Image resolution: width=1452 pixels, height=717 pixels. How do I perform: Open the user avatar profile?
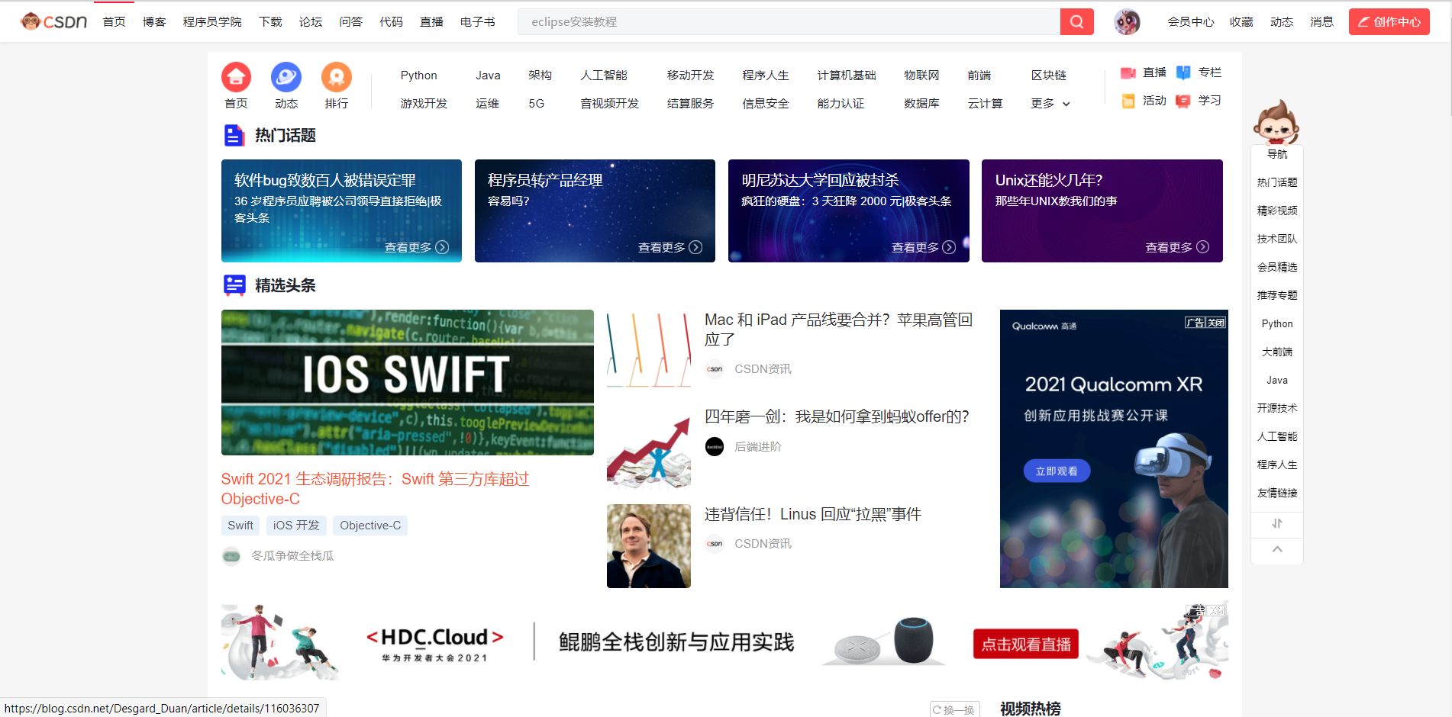(x=1127, y=22)
